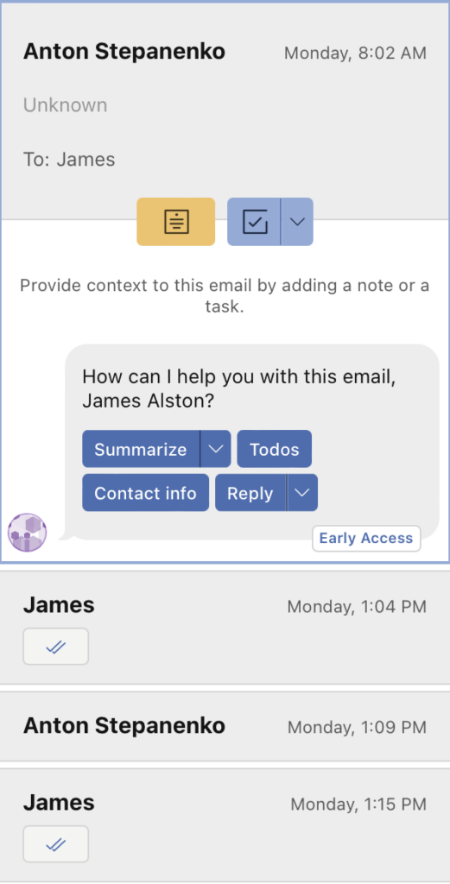Click the To: James recipient line
The image size is (450, 884).
(69, 159)
